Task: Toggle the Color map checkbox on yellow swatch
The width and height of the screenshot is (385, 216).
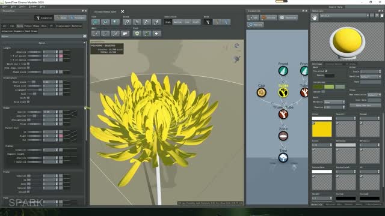Action: click(313, 123)
